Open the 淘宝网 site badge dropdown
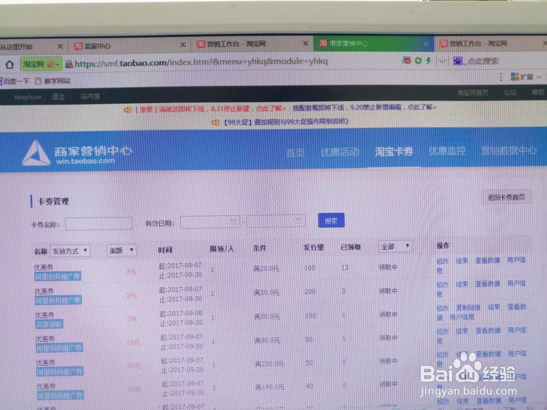This screenshot has height=410, width=547. pyautogui.click(x=40, y=64)
